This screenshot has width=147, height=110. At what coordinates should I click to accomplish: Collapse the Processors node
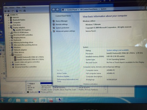pyautogui.click(x=10, y=55)
